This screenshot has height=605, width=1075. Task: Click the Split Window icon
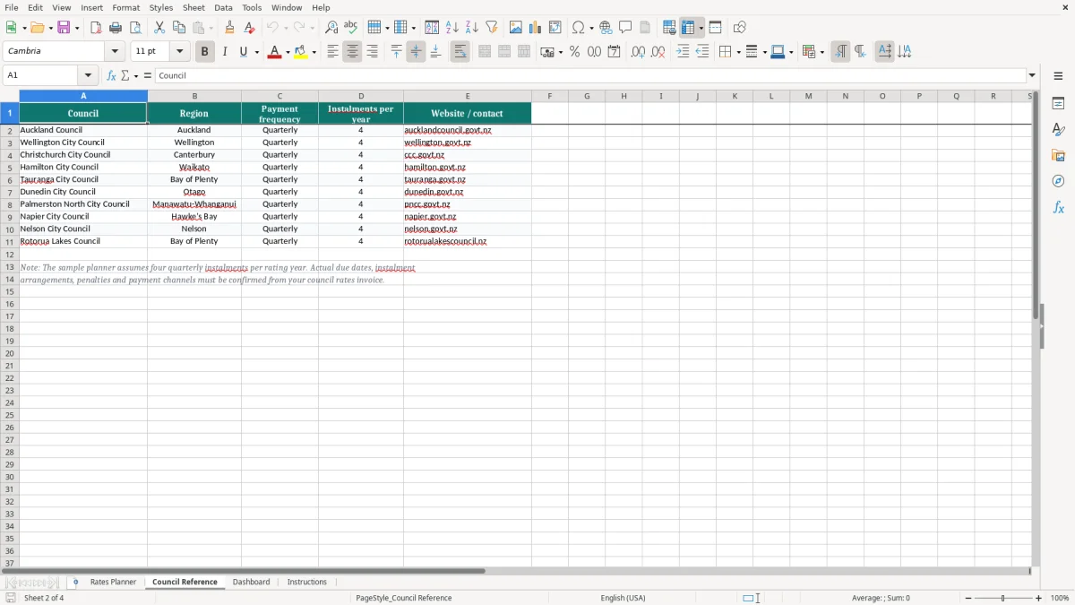716,28
